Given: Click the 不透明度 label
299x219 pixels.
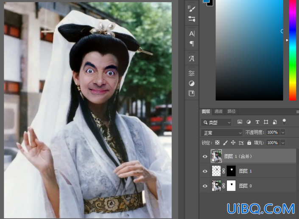Looking at the screenshot, I should click(255, 132).
